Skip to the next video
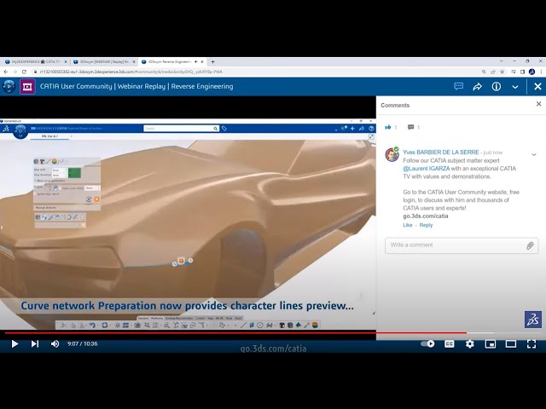546x409 pixels. [x=35, y=344]
